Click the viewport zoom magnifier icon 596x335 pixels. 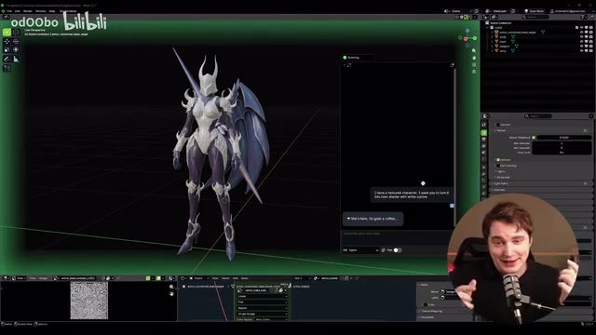pos(474,50)
